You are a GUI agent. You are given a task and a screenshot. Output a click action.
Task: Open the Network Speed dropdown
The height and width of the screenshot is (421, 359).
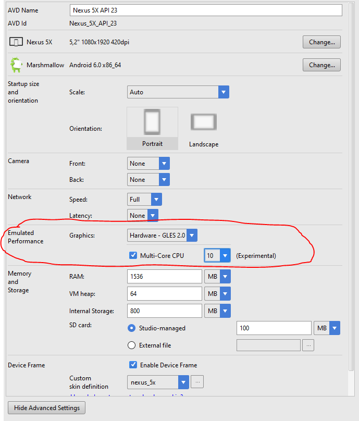144,200
